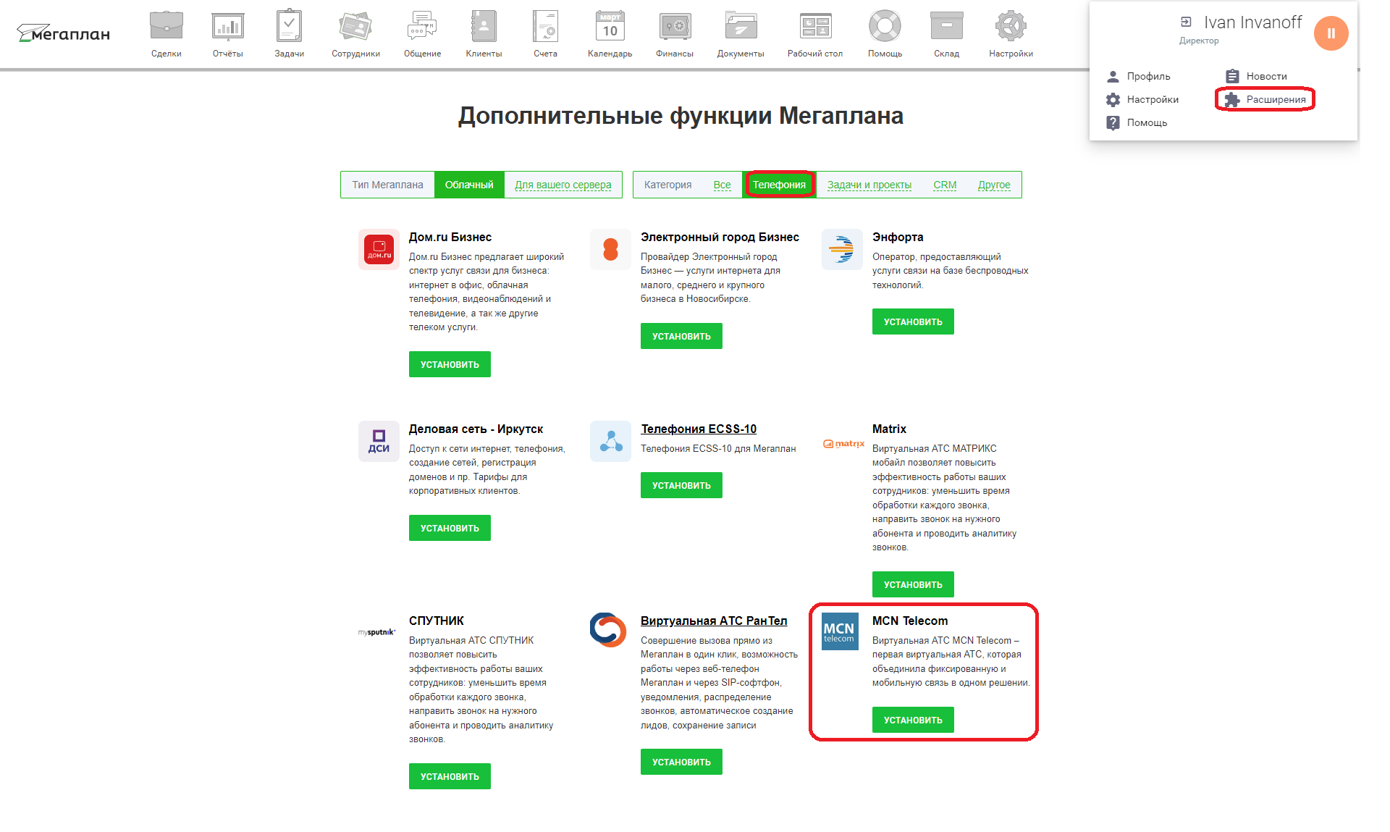Open the Рабочий стол dashboard icon
Screen dimensions: 1390x832
(x=815, y=27)
